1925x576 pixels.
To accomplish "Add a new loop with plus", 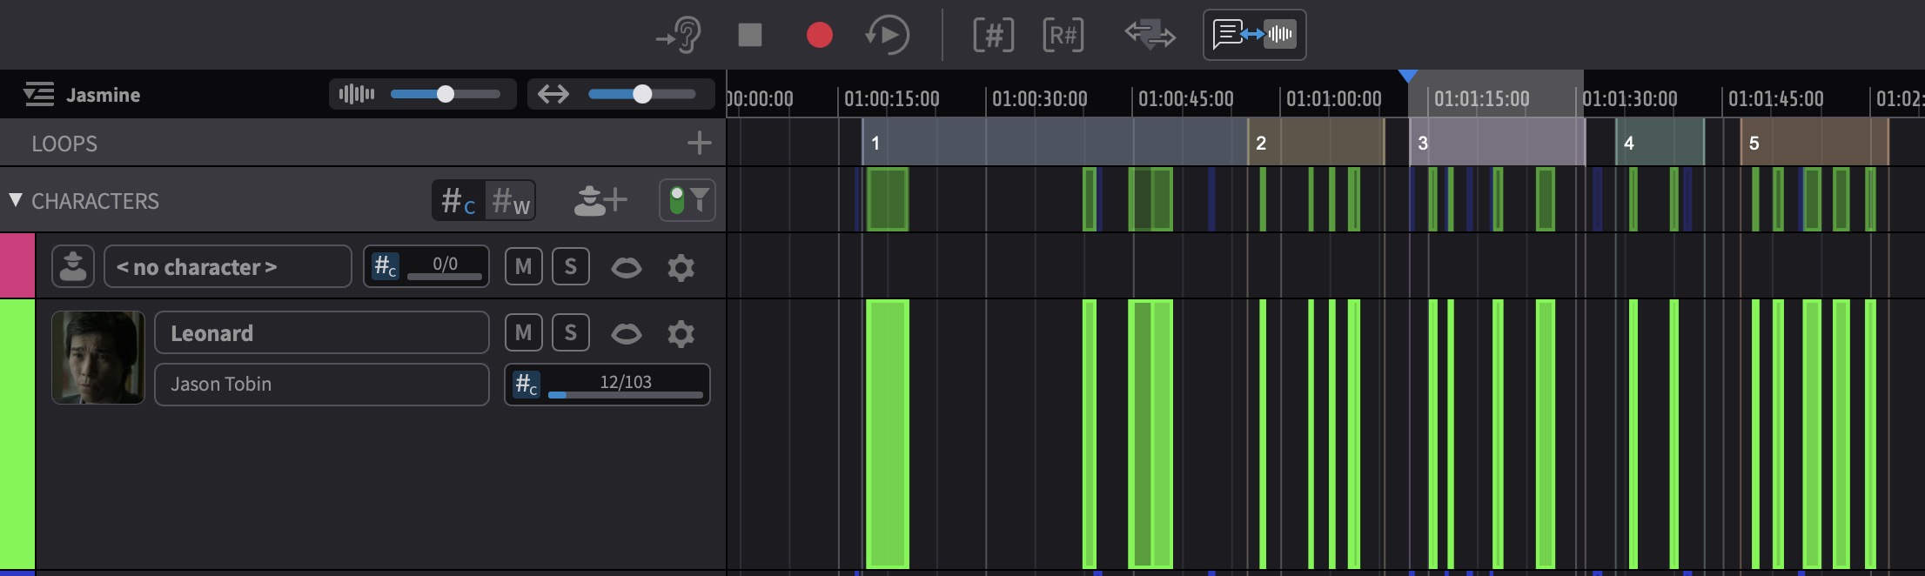I will tap(699, 143).
